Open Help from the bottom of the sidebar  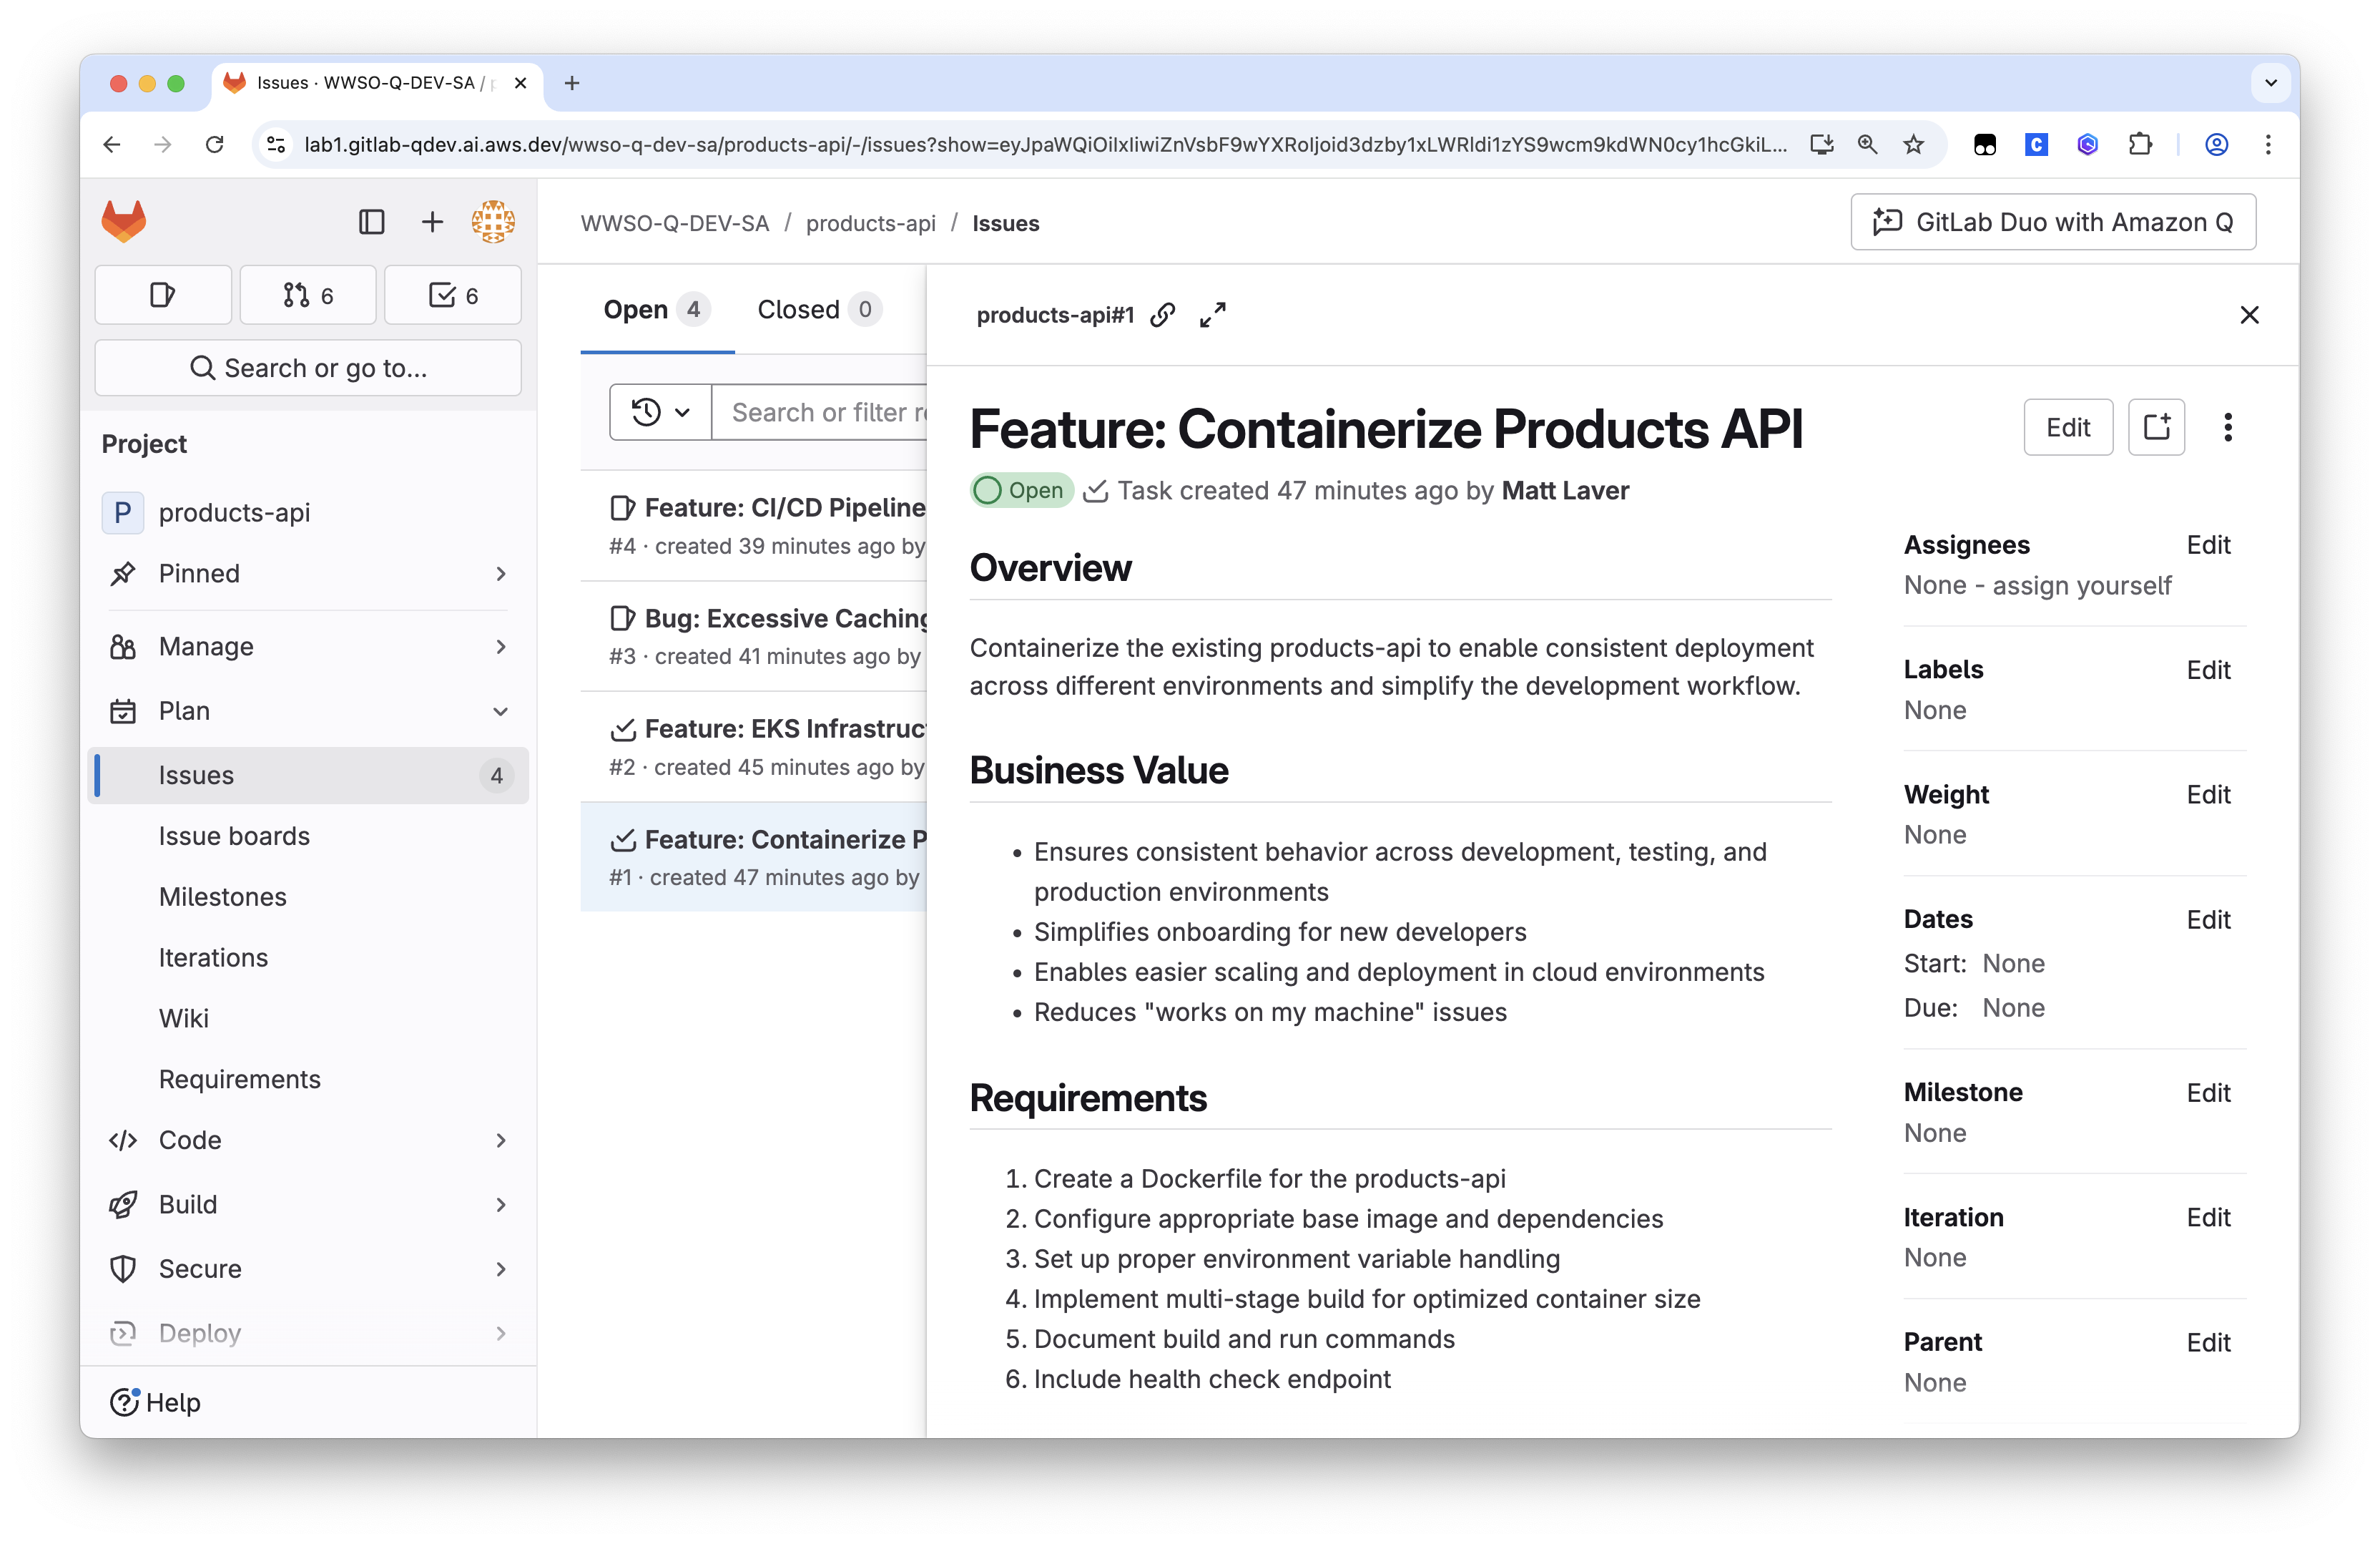pyautogui.click(x=156, y=1402)
